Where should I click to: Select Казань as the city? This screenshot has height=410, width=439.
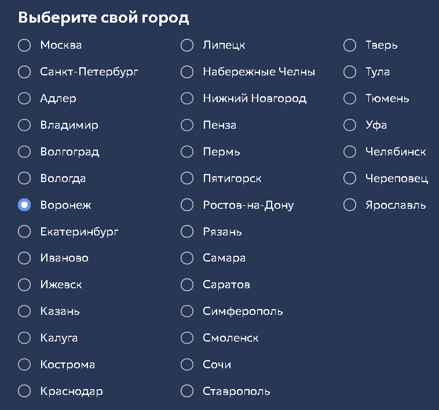[x=24, y=311]
